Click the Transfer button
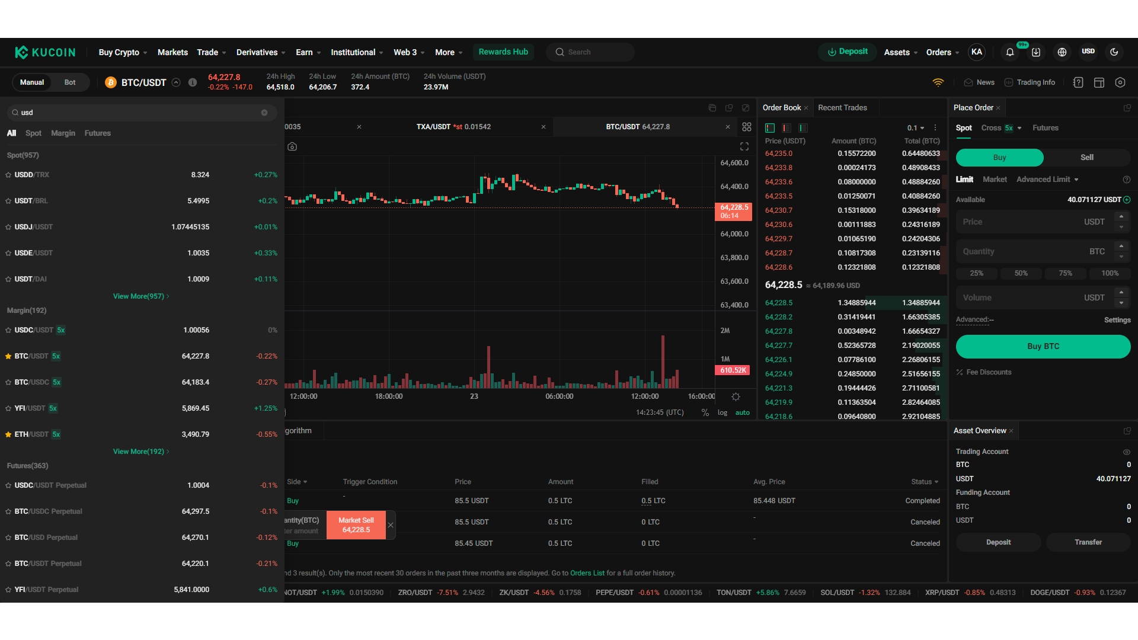The width and height of the screenshot is (1138, 640). tap(1088, 542)
